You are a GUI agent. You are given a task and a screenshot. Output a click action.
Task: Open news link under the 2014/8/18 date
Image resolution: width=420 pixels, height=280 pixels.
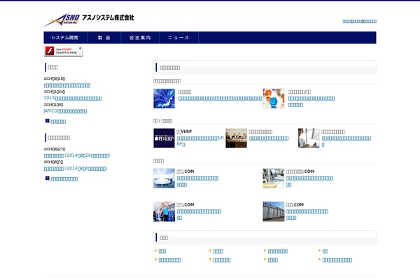[67, 85]
